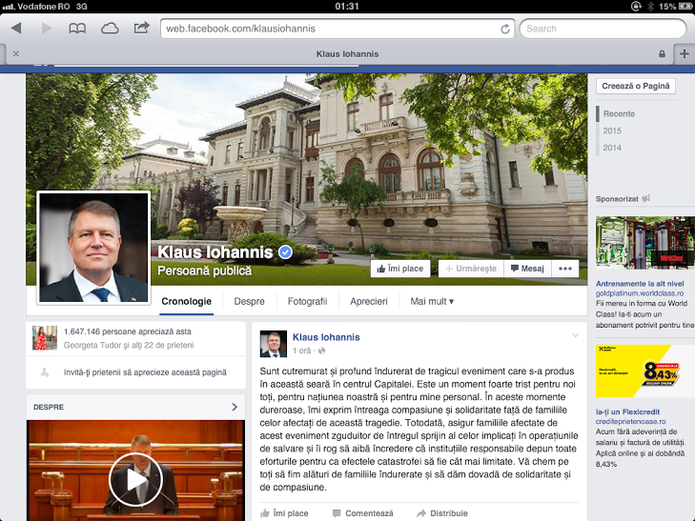Open the yellow 8,43% Flexicredit ad image
Screen dimensions: 695x521
645,371
